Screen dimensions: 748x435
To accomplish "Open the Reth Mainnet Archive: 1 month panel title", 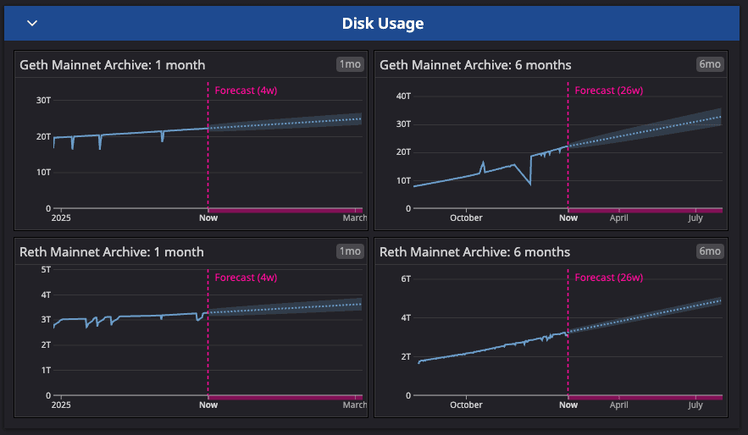I will point(112,252).
